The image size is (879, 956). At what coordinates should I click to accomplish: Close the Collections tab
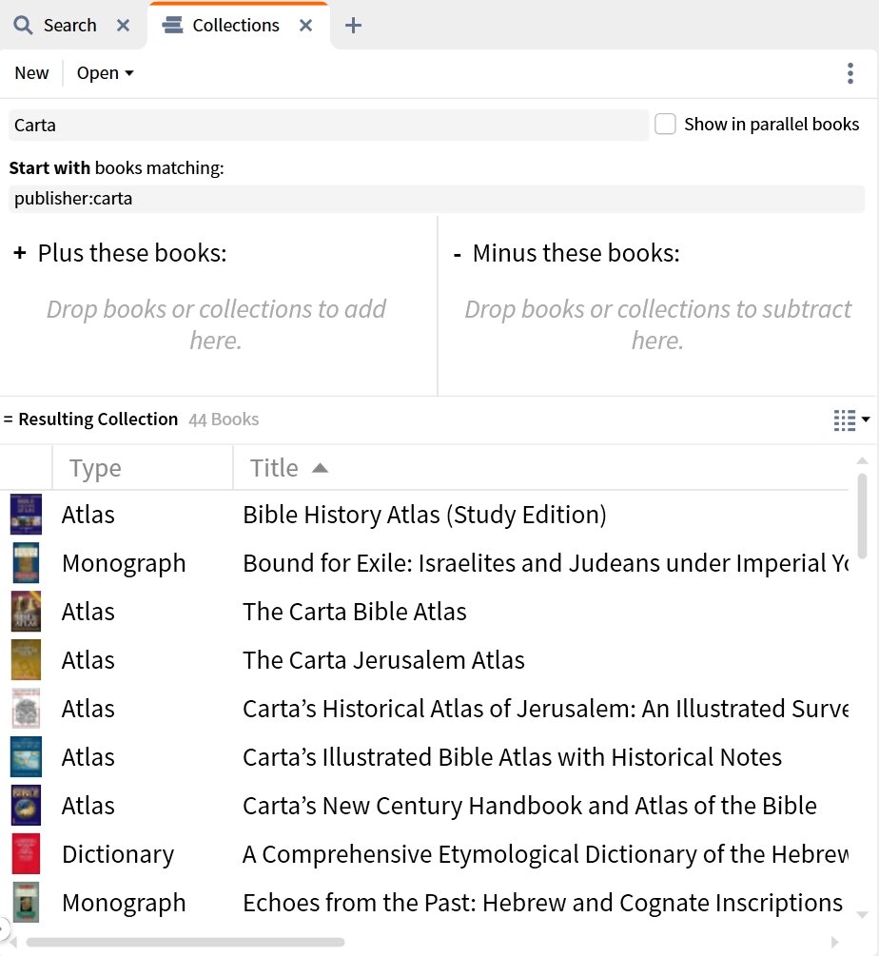[x=305, y=26]
